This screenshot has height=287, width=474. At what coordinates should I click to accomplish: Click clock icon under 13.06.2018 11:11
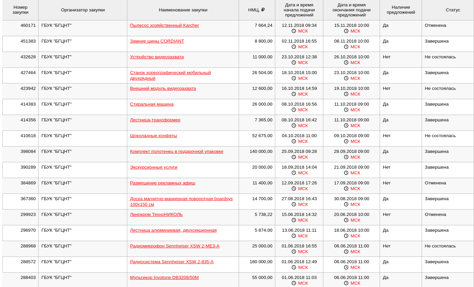tap(294, 236)
